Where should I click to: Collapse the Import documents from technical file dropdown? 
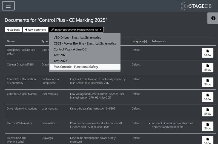[x=76, y=30]
